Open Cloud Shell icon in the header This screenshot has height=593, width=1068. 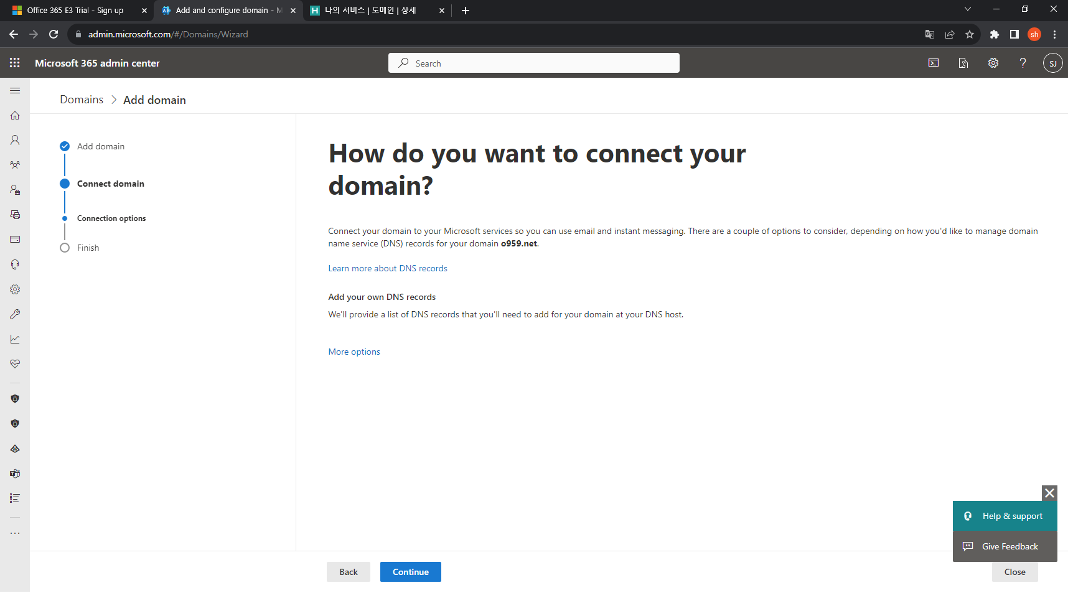(934, 63)
